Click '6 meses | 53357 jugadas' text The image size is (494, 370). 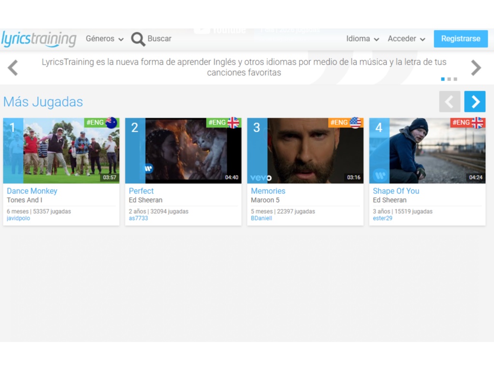pyautogui.click(x=39, y=211)
